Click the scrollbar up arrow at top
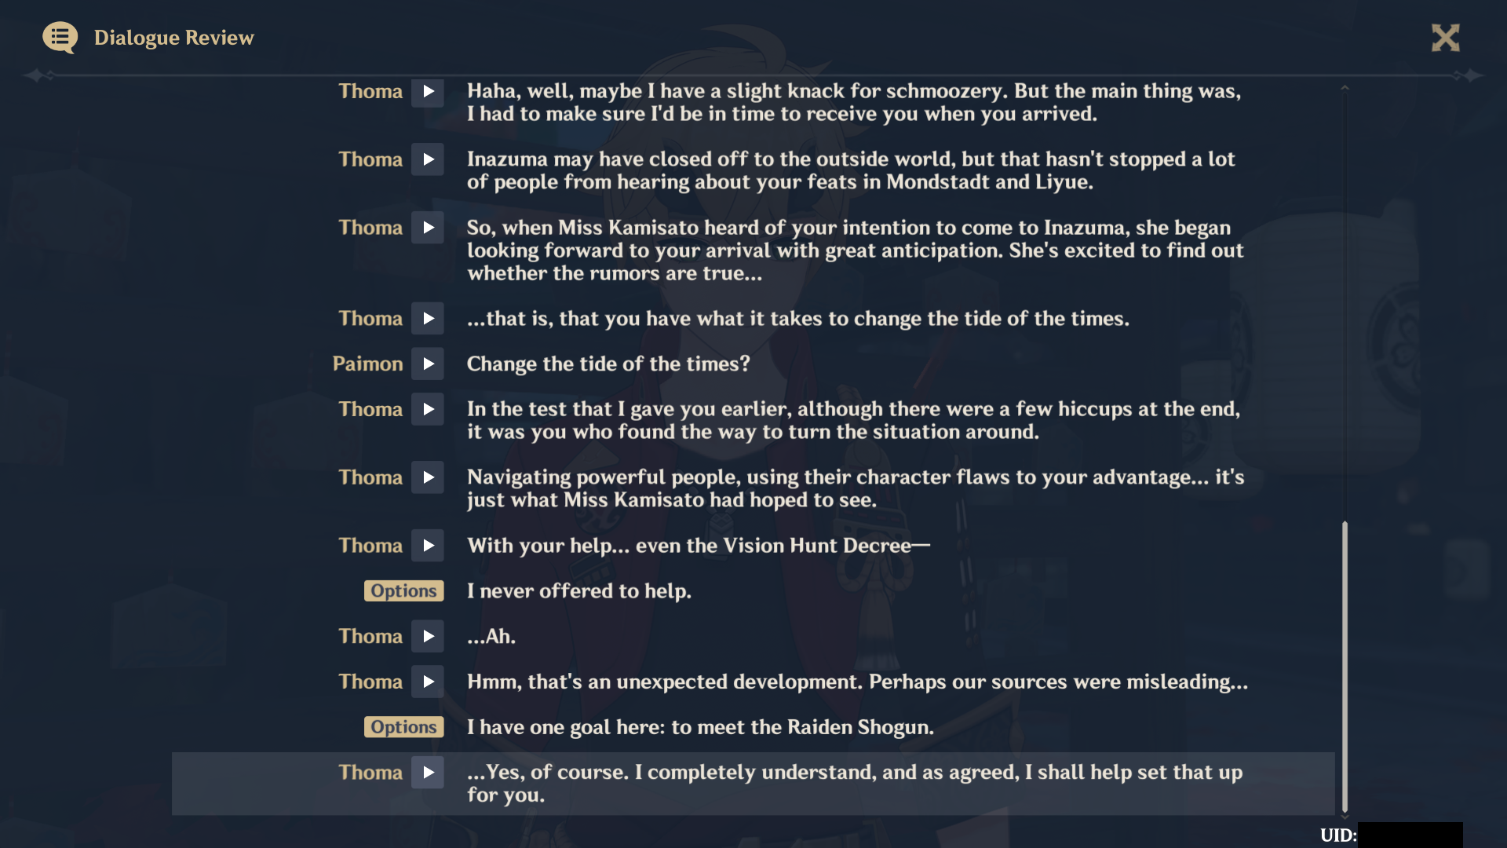The width and height of the screenshot is (1507, 848). [x=1345, y=88]
